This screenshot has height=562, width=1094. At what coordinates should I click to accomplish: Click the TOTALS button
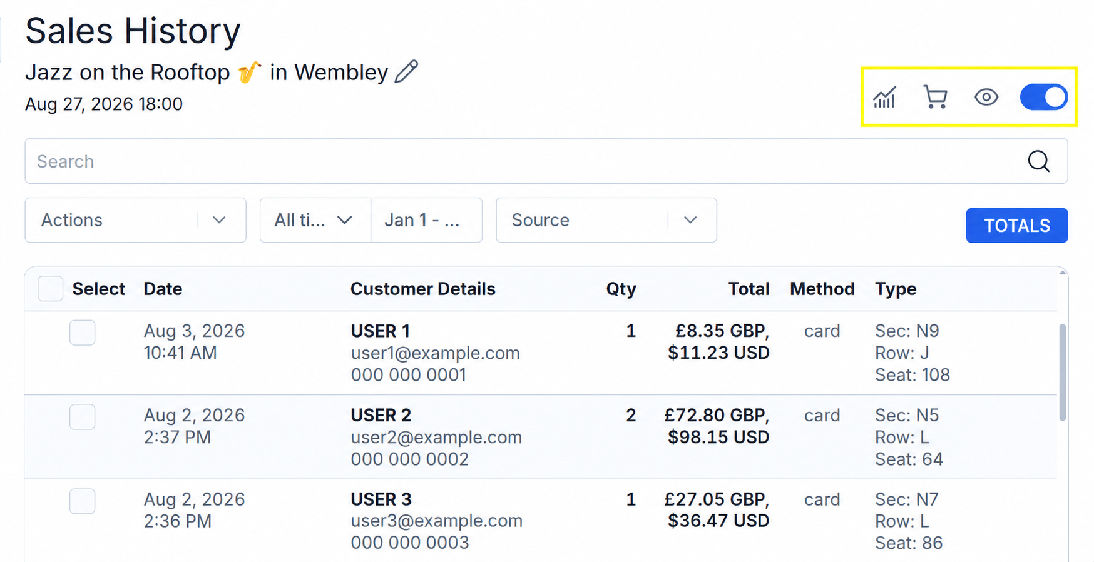click(x=1016, y=225)
